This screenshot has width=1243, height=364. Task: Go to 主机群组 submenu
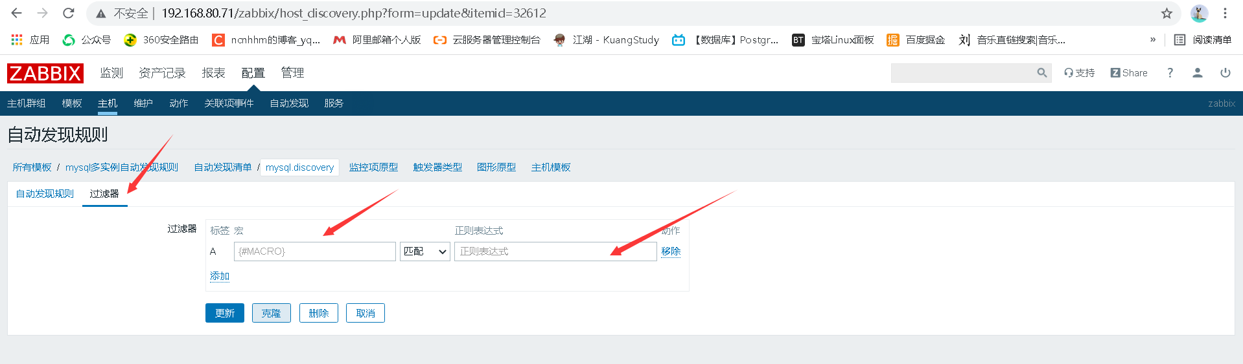(x=27, y=103)
